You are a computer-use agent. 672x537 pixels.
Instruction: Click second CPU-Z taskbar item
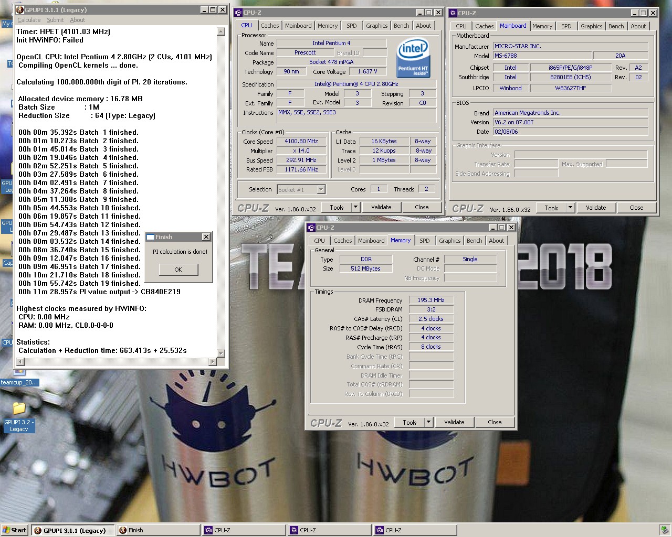pyautogui.click(x=330, y=530)
